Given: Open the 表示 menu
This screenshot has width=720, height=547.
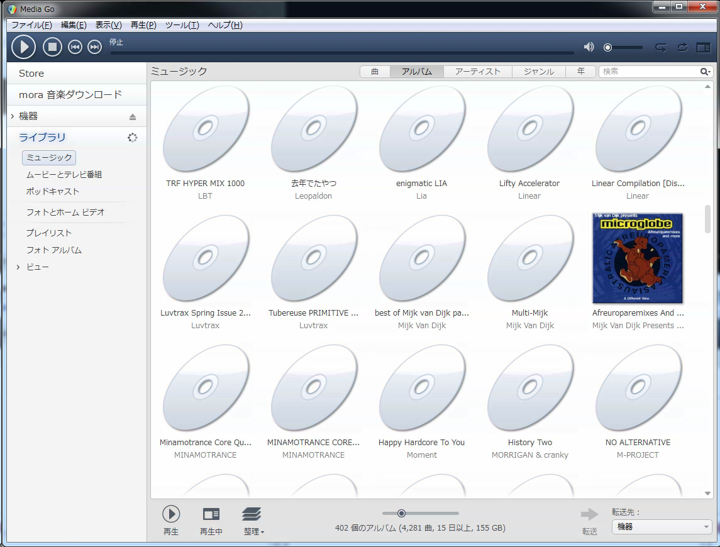Looking at the screenshot, I should (x=108, y=25).
